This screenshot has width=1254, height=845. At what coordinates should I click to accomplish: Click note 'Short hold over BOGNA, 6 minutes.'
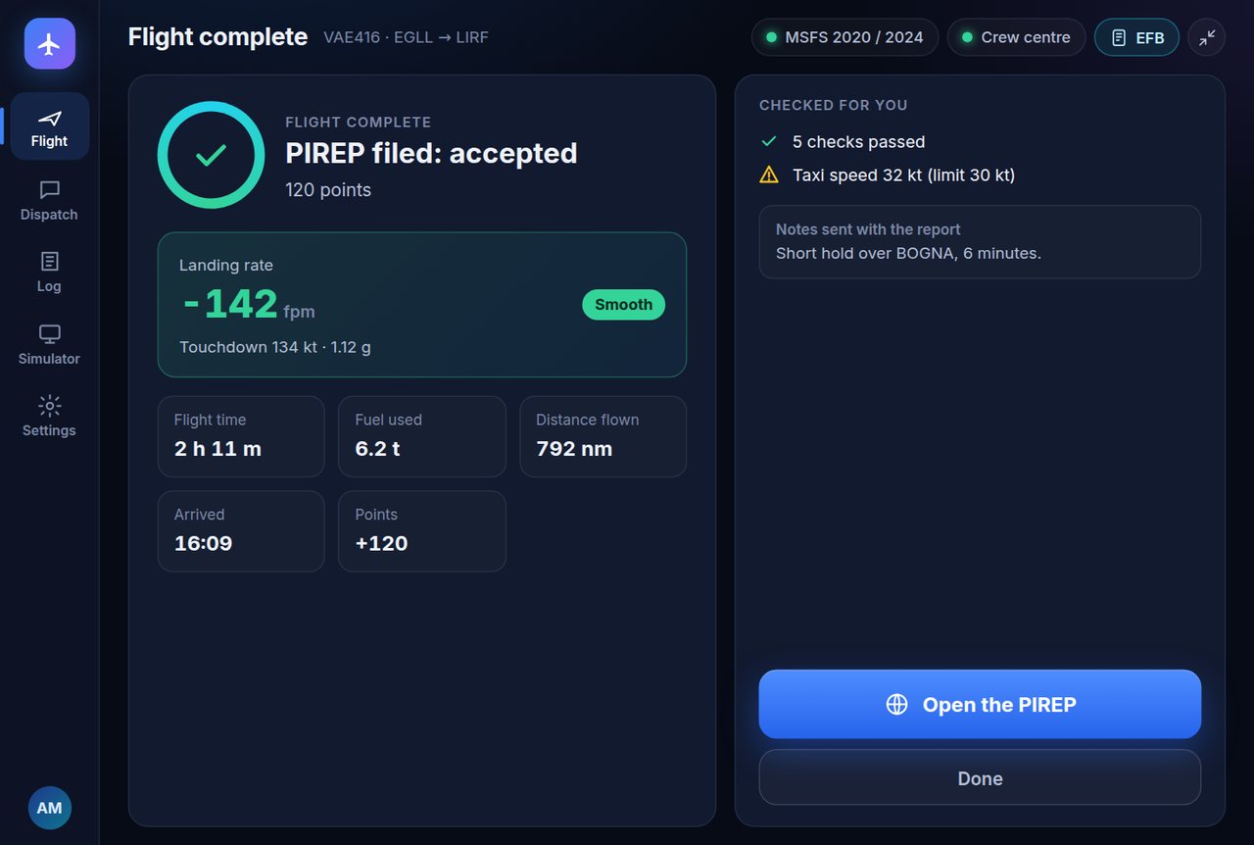click(x=908, y=253)
